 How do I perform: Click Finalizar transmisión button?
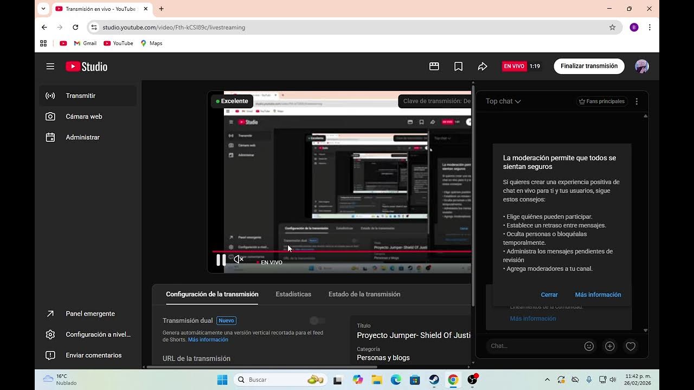pos(589,66)
